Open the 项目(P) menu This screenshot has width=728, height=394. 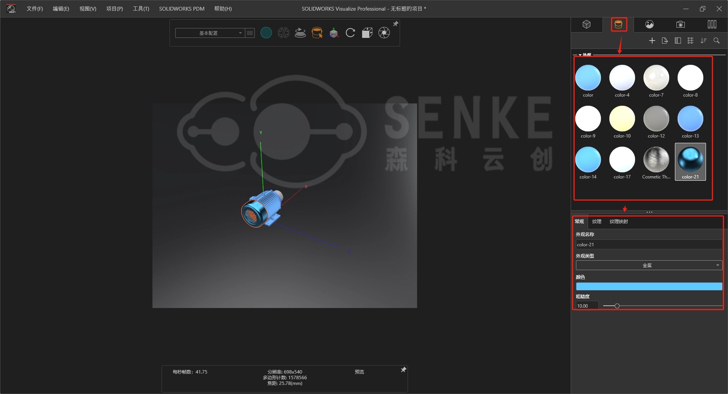(115, 9)
